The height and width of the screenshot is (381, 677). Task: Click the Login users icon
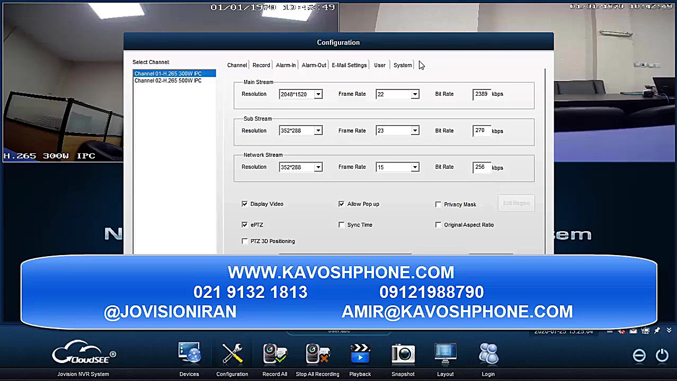[x=488, y=354]
